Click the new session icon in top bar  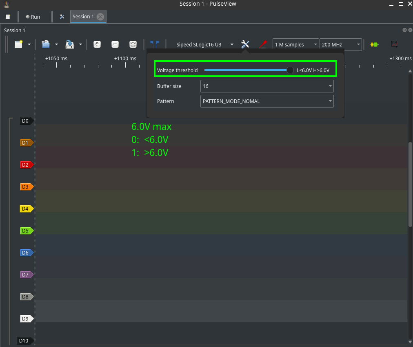tap(8, 17)
